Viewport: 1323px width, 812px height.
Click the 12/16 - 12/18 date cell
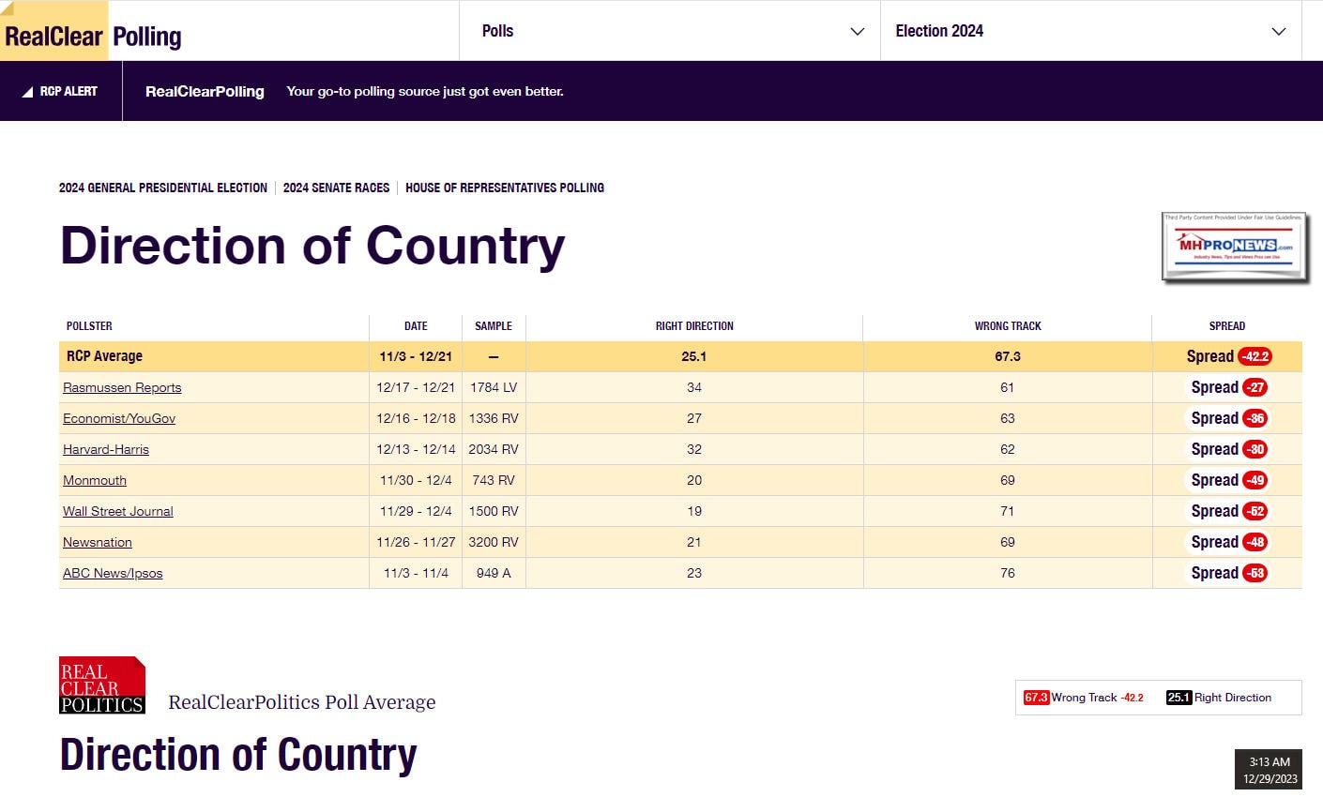click(x=416, y=418)
